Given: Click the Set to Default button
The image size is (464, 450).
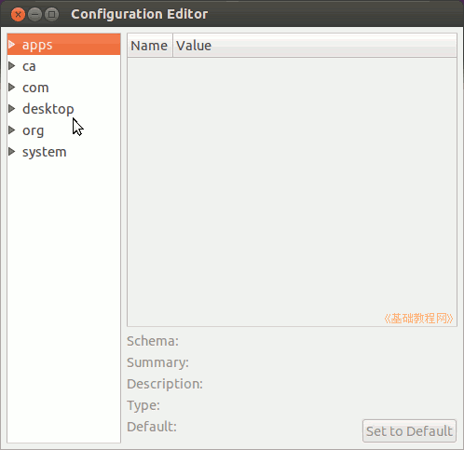Looking at the screenshot, I should [409, 431].
